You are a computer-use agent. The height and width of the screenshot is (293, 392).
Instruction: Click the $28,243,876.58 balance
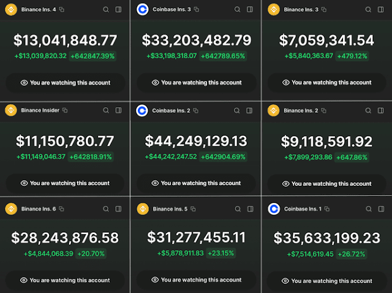65,238
